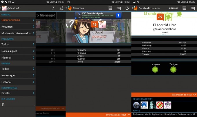
Task: Open the help question mark icon
Action: (53, 8)
